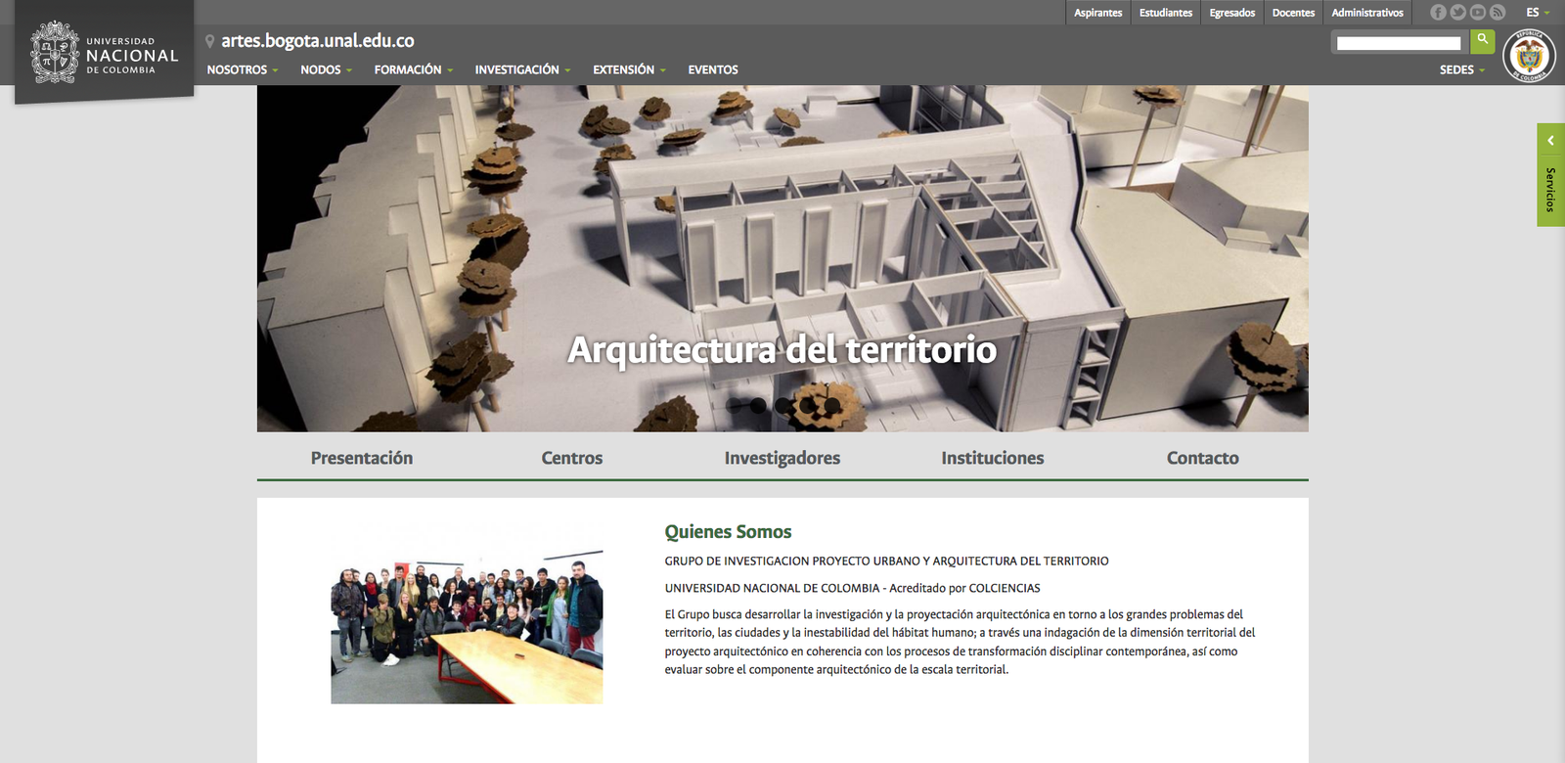Screen dimensions: 1565x763
Task: Switch to the Investigadores tab
Action: 782,458
